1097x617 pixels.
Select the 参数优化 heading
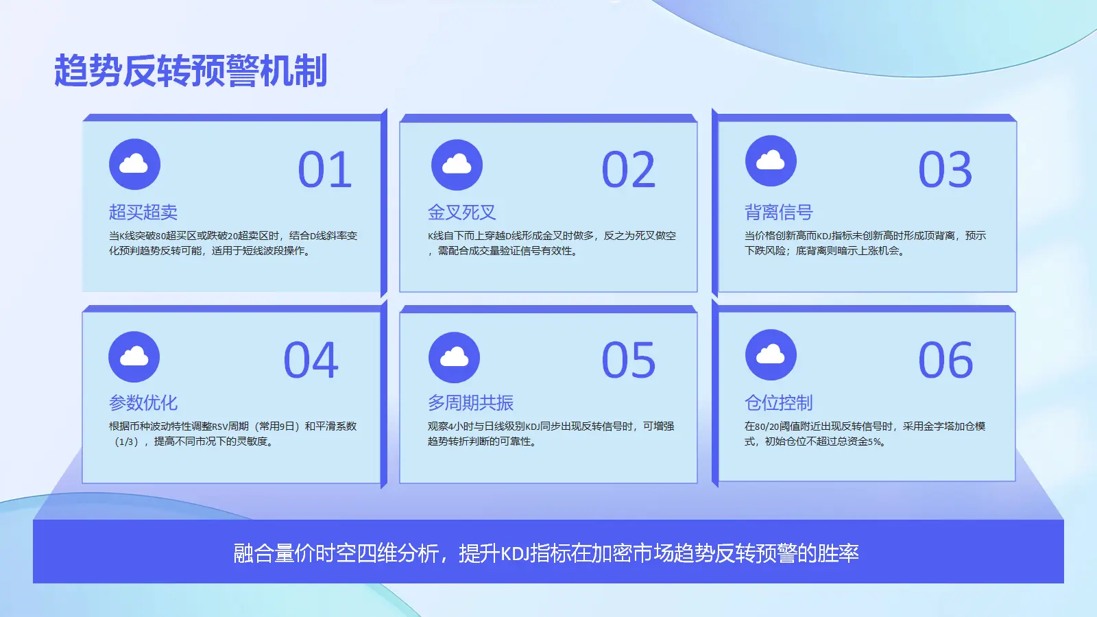click(143, 403)
